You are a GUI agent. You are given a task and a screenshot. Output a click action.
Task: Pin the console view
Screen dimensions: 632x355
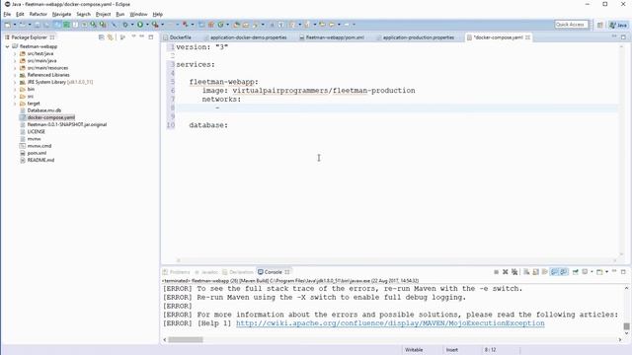pyautogui.click(x=576, y=272)
